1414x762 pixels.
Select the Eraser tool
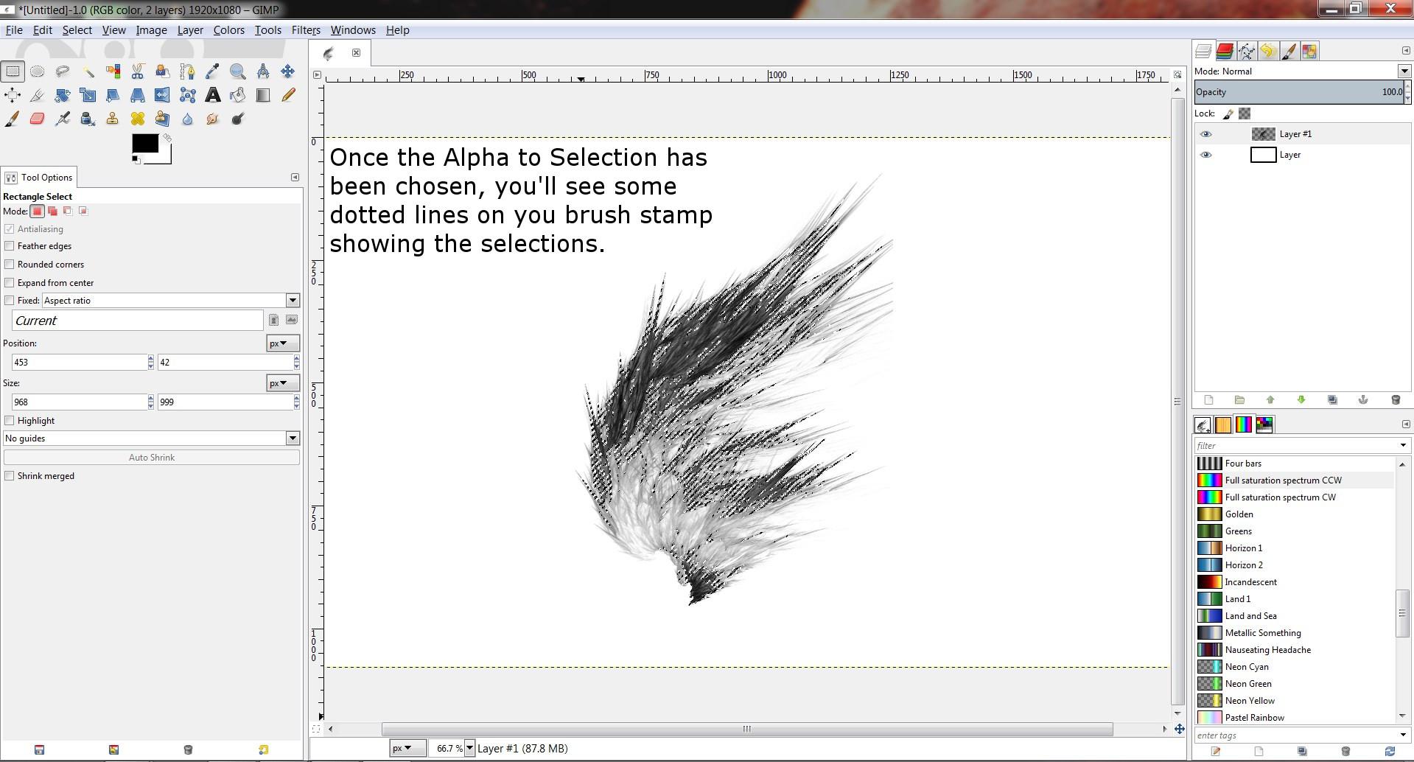38,119
